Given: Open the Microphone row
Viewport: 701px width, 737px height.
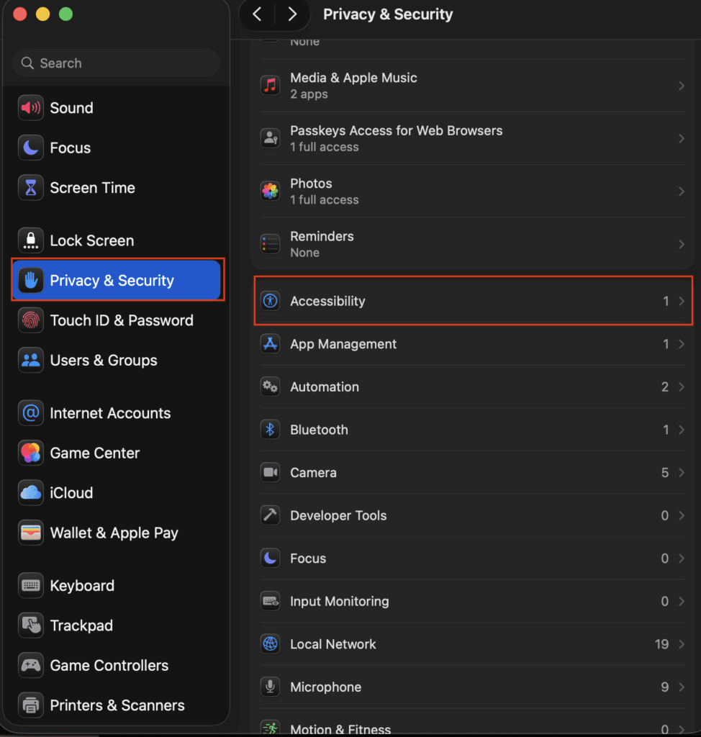Looking at the screenshot, I should pyautogui.click(x=473, y=687).
